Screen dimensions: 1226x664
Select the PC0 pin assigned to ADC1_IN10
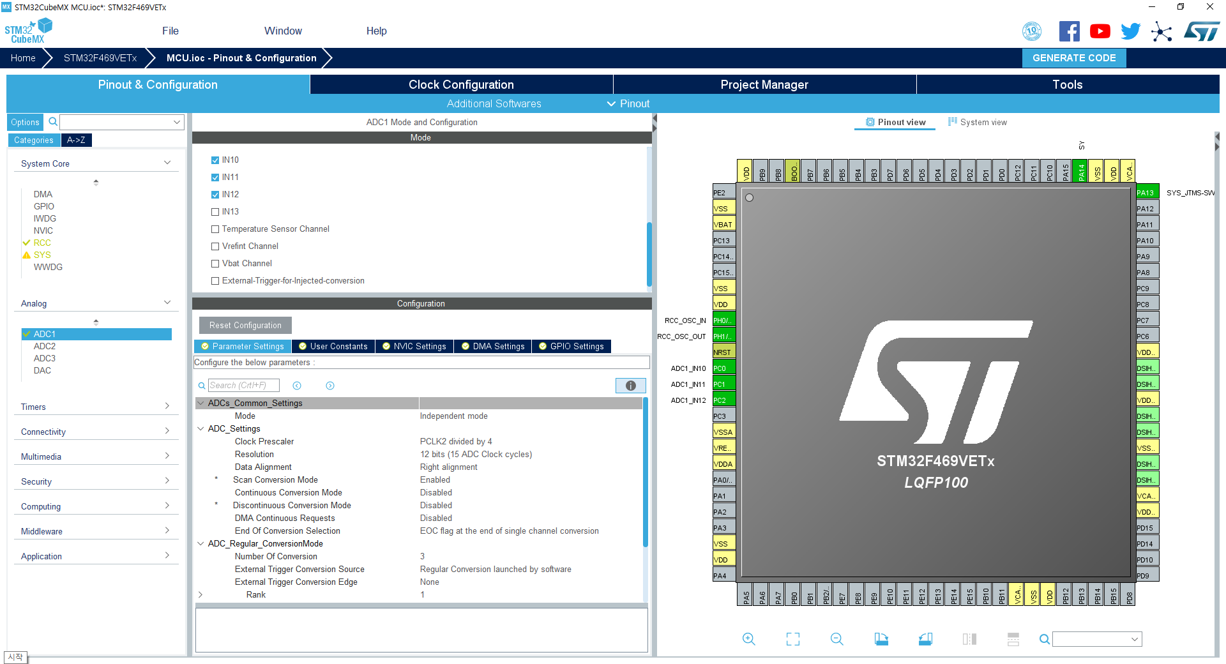point(724,368)
